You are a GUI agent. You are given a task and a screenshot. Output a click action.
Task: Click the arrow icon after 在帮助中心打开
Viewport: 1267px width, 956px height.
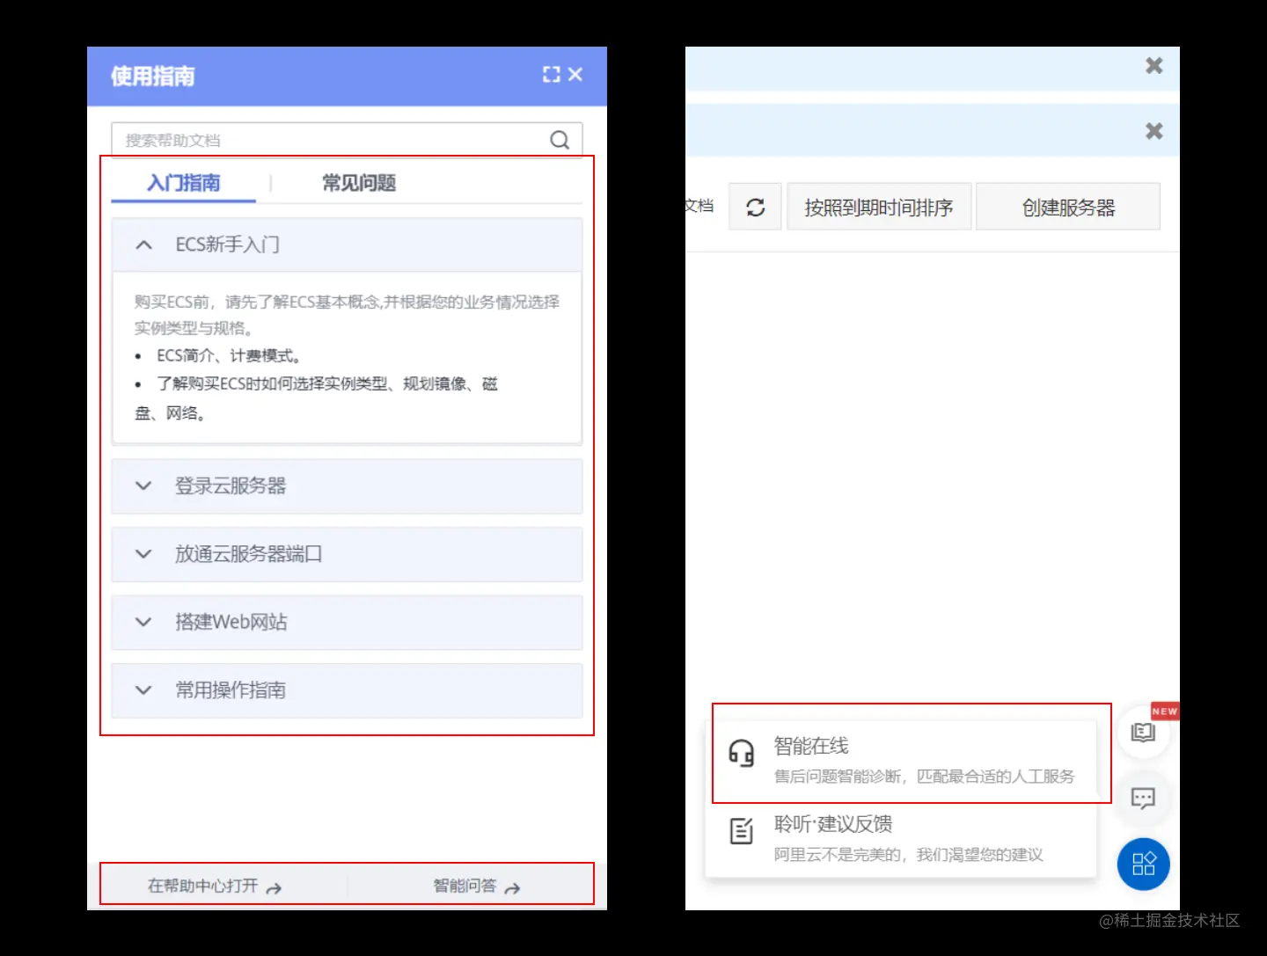click(x=274, y=888)
